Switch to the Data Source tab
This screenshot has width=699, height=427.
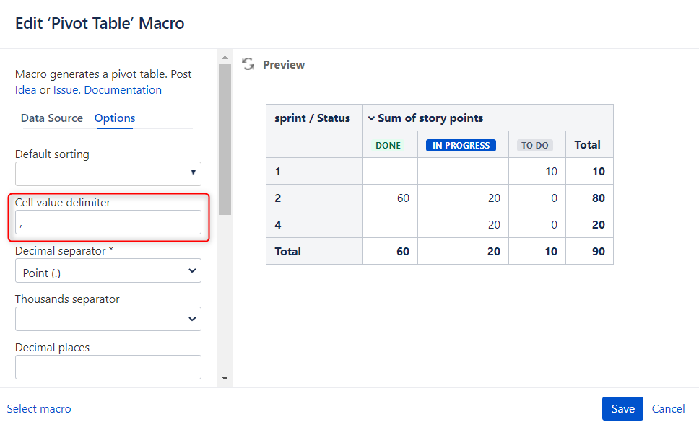coord(52,118)
